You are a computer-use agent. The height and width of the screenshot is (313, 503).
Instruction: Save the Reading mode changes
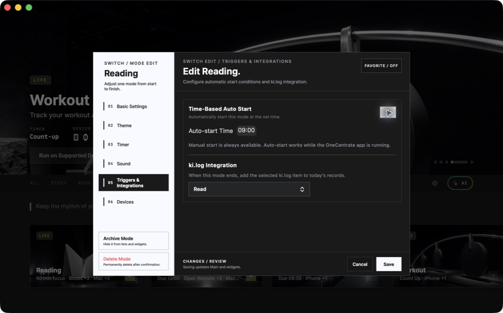coord(389,264)
